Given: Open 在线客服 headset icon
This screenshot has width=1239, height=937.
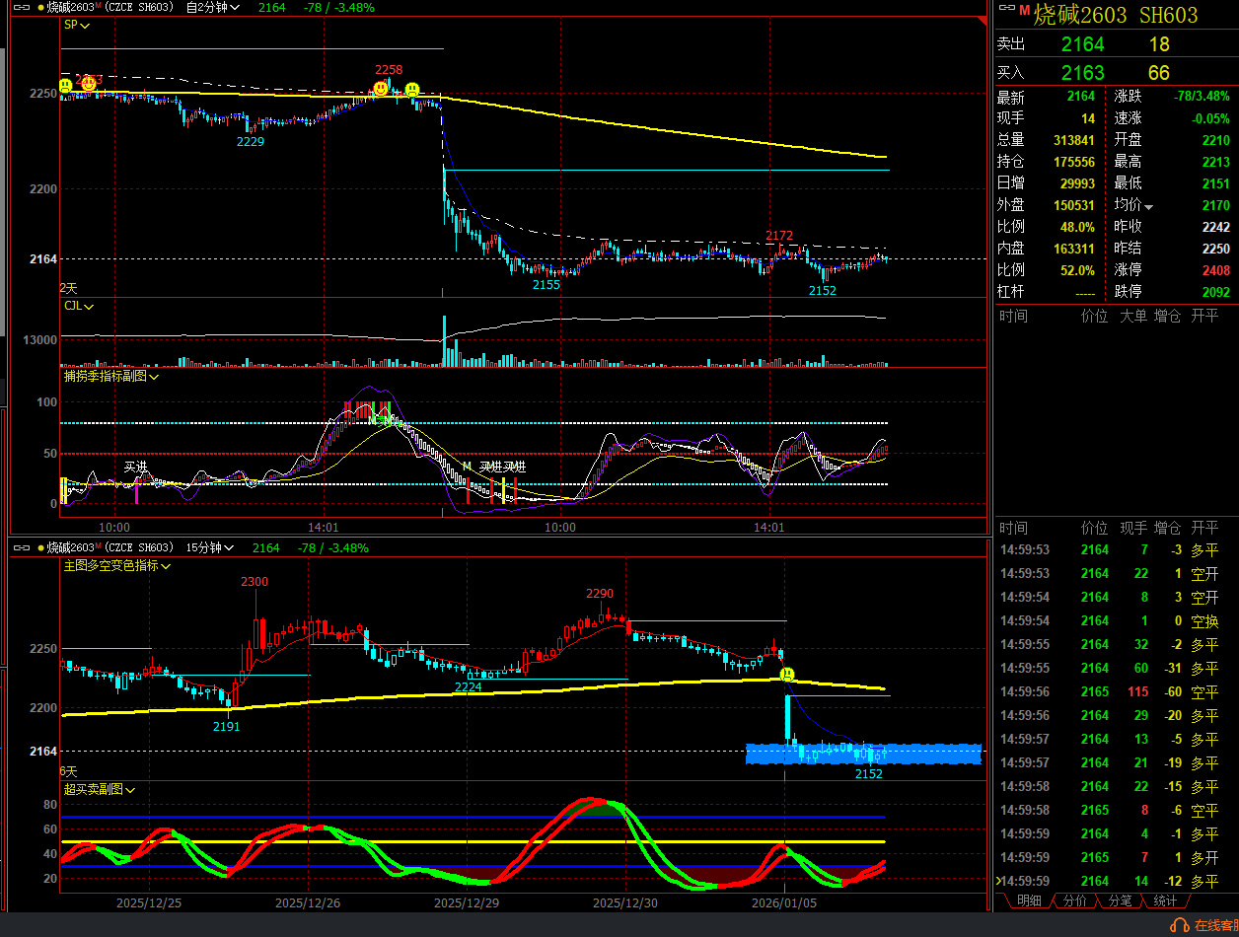Looking at the screenshot, I should tap(1178, 925).
